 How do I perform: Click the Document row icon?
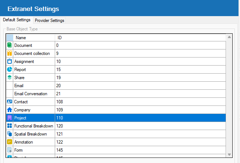[10, 45]
